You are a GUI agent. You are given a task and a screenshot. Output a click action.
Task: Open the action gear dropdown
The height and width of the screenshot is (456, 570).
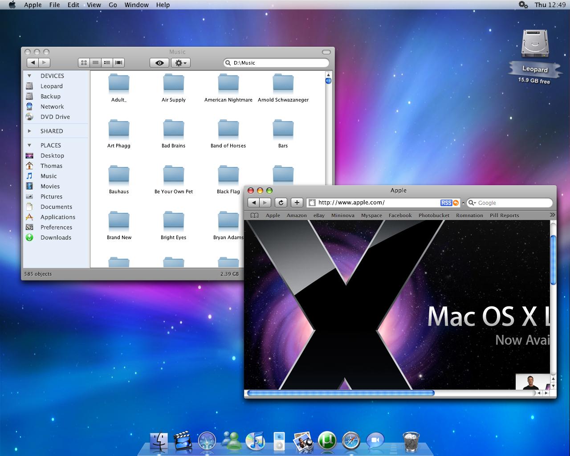coord(180,63)
